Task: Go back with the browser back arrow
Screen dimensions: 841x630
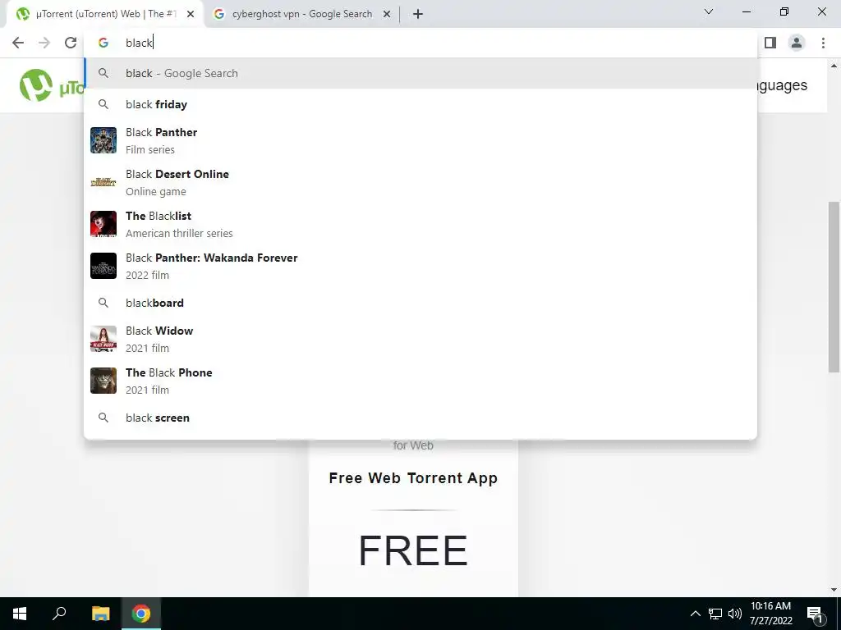Action: pos(18,43)
